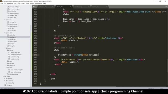Open functions.php in sidebar
Viewport: 168px width, 94px height.
pyautogui.click(x=13, y=26)
